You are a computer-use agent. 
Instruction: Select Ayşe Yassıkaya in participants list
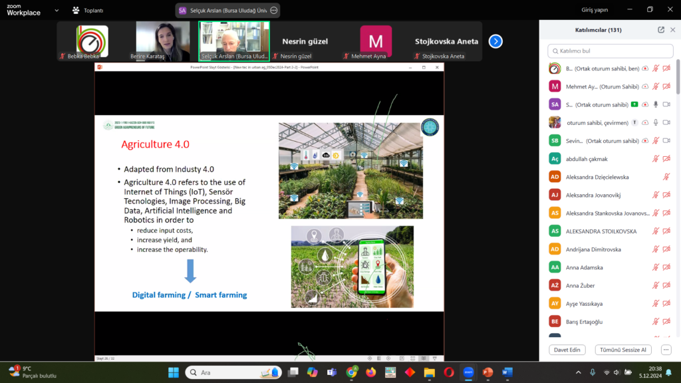click(x=585, y=303)
